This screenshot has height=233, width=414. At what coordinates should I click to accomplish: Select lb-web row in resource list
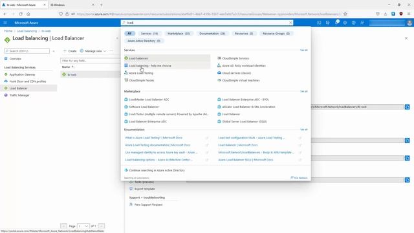(91, 74)
